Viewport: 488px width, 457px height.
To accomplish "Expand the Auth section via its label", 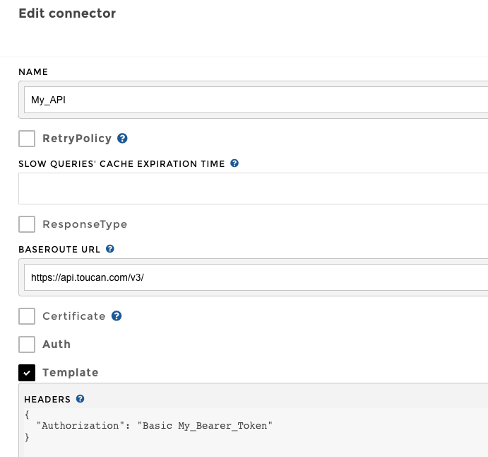I will (x=56, y=345).
